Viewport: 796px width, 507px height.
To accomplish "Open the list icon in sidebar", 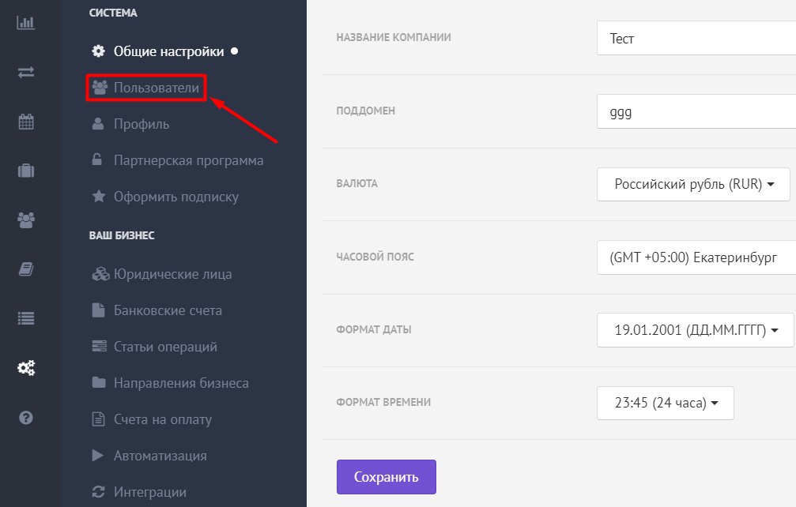I will click(x=26, y=318).
